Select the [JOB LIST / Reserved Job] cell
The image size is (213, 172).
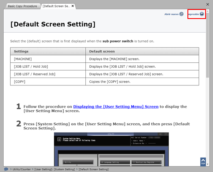coord(48,74)
